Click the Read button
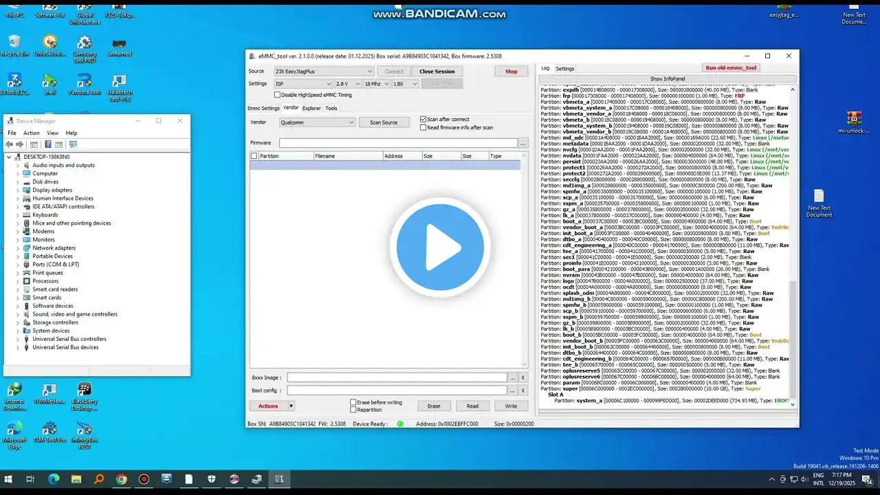The image size is (880, 495). click(x=472, y=406)
